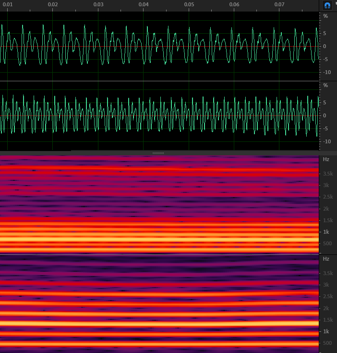Click the 500 mark on the lower frequency scale
This screenshot has width=337, height=353.
[327, 343]
